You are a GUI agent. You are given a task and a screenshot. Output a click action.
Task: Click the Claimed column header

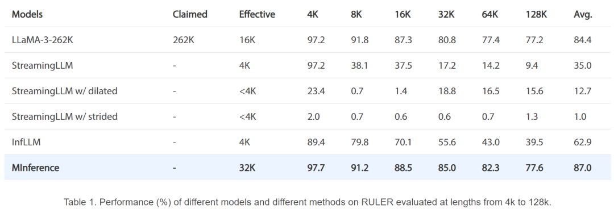(x=190, y=15)
